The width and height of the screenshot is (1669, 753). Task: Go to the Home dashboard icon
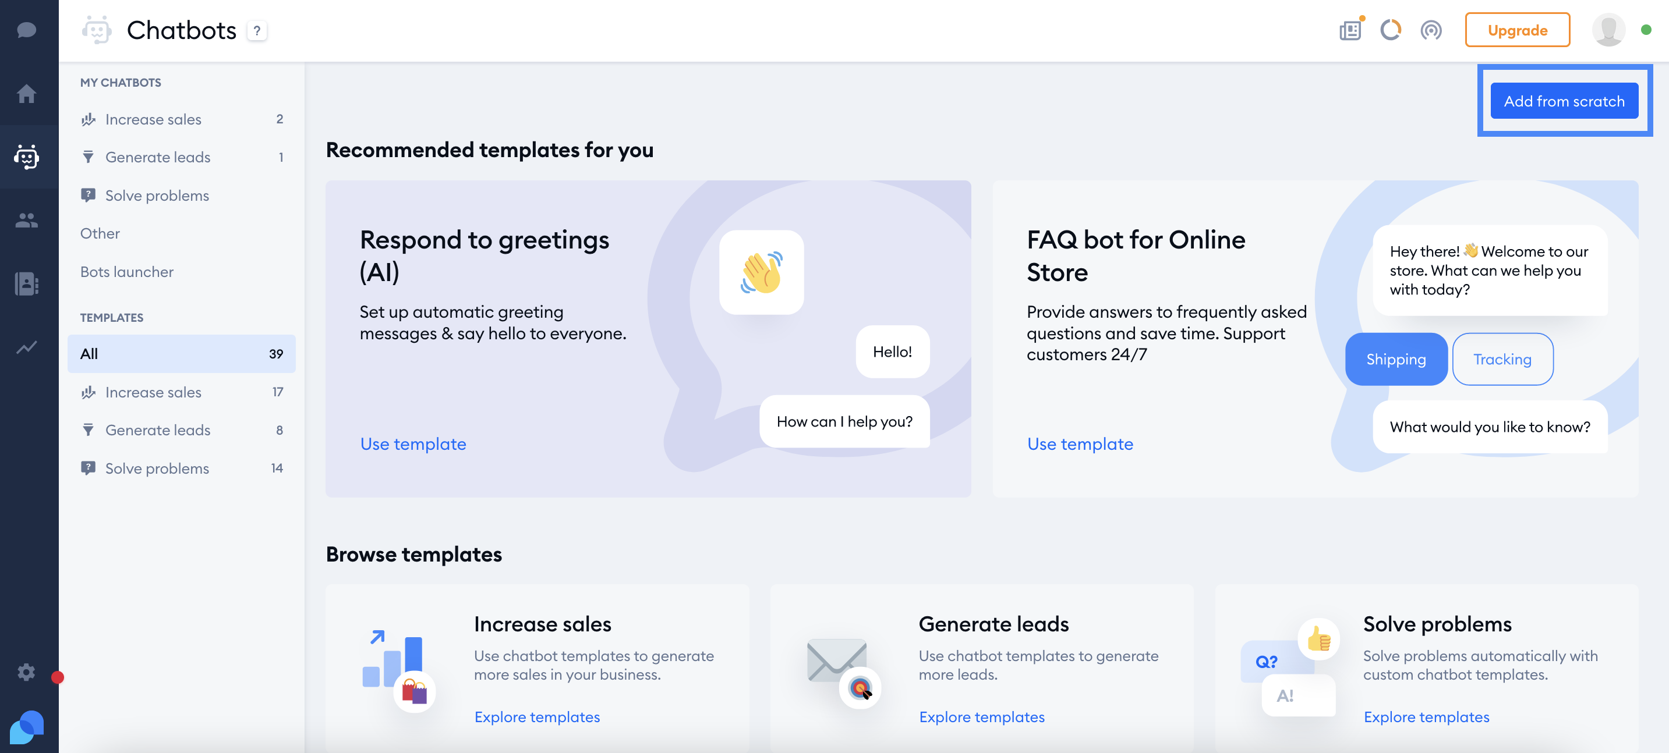click(x=27, y=93)
